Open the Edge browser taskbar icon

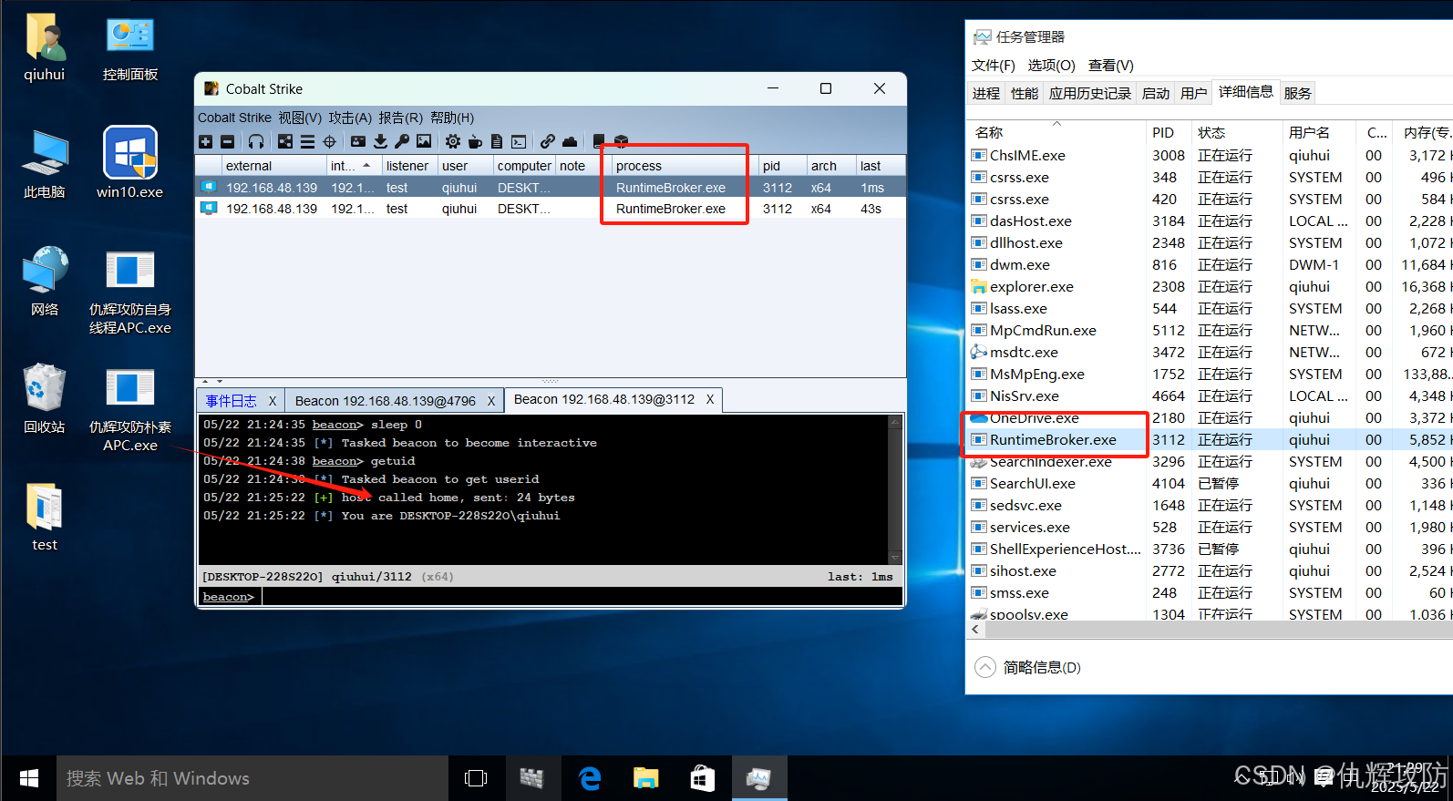(591, 778)
